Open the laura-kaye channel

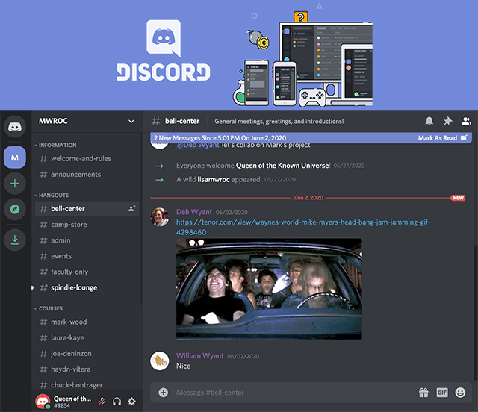[x=87, y=337]
